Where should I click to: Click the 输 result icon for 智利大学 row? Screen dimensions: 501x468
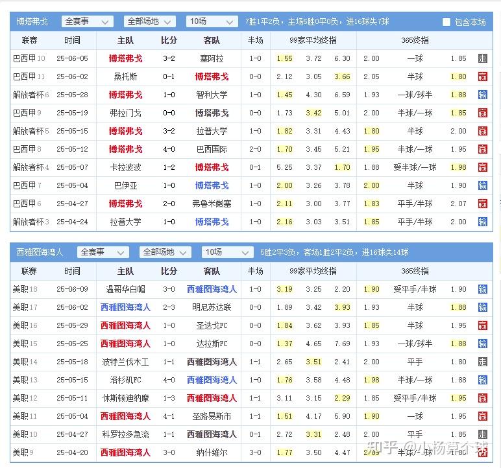[x=482, y=95]
